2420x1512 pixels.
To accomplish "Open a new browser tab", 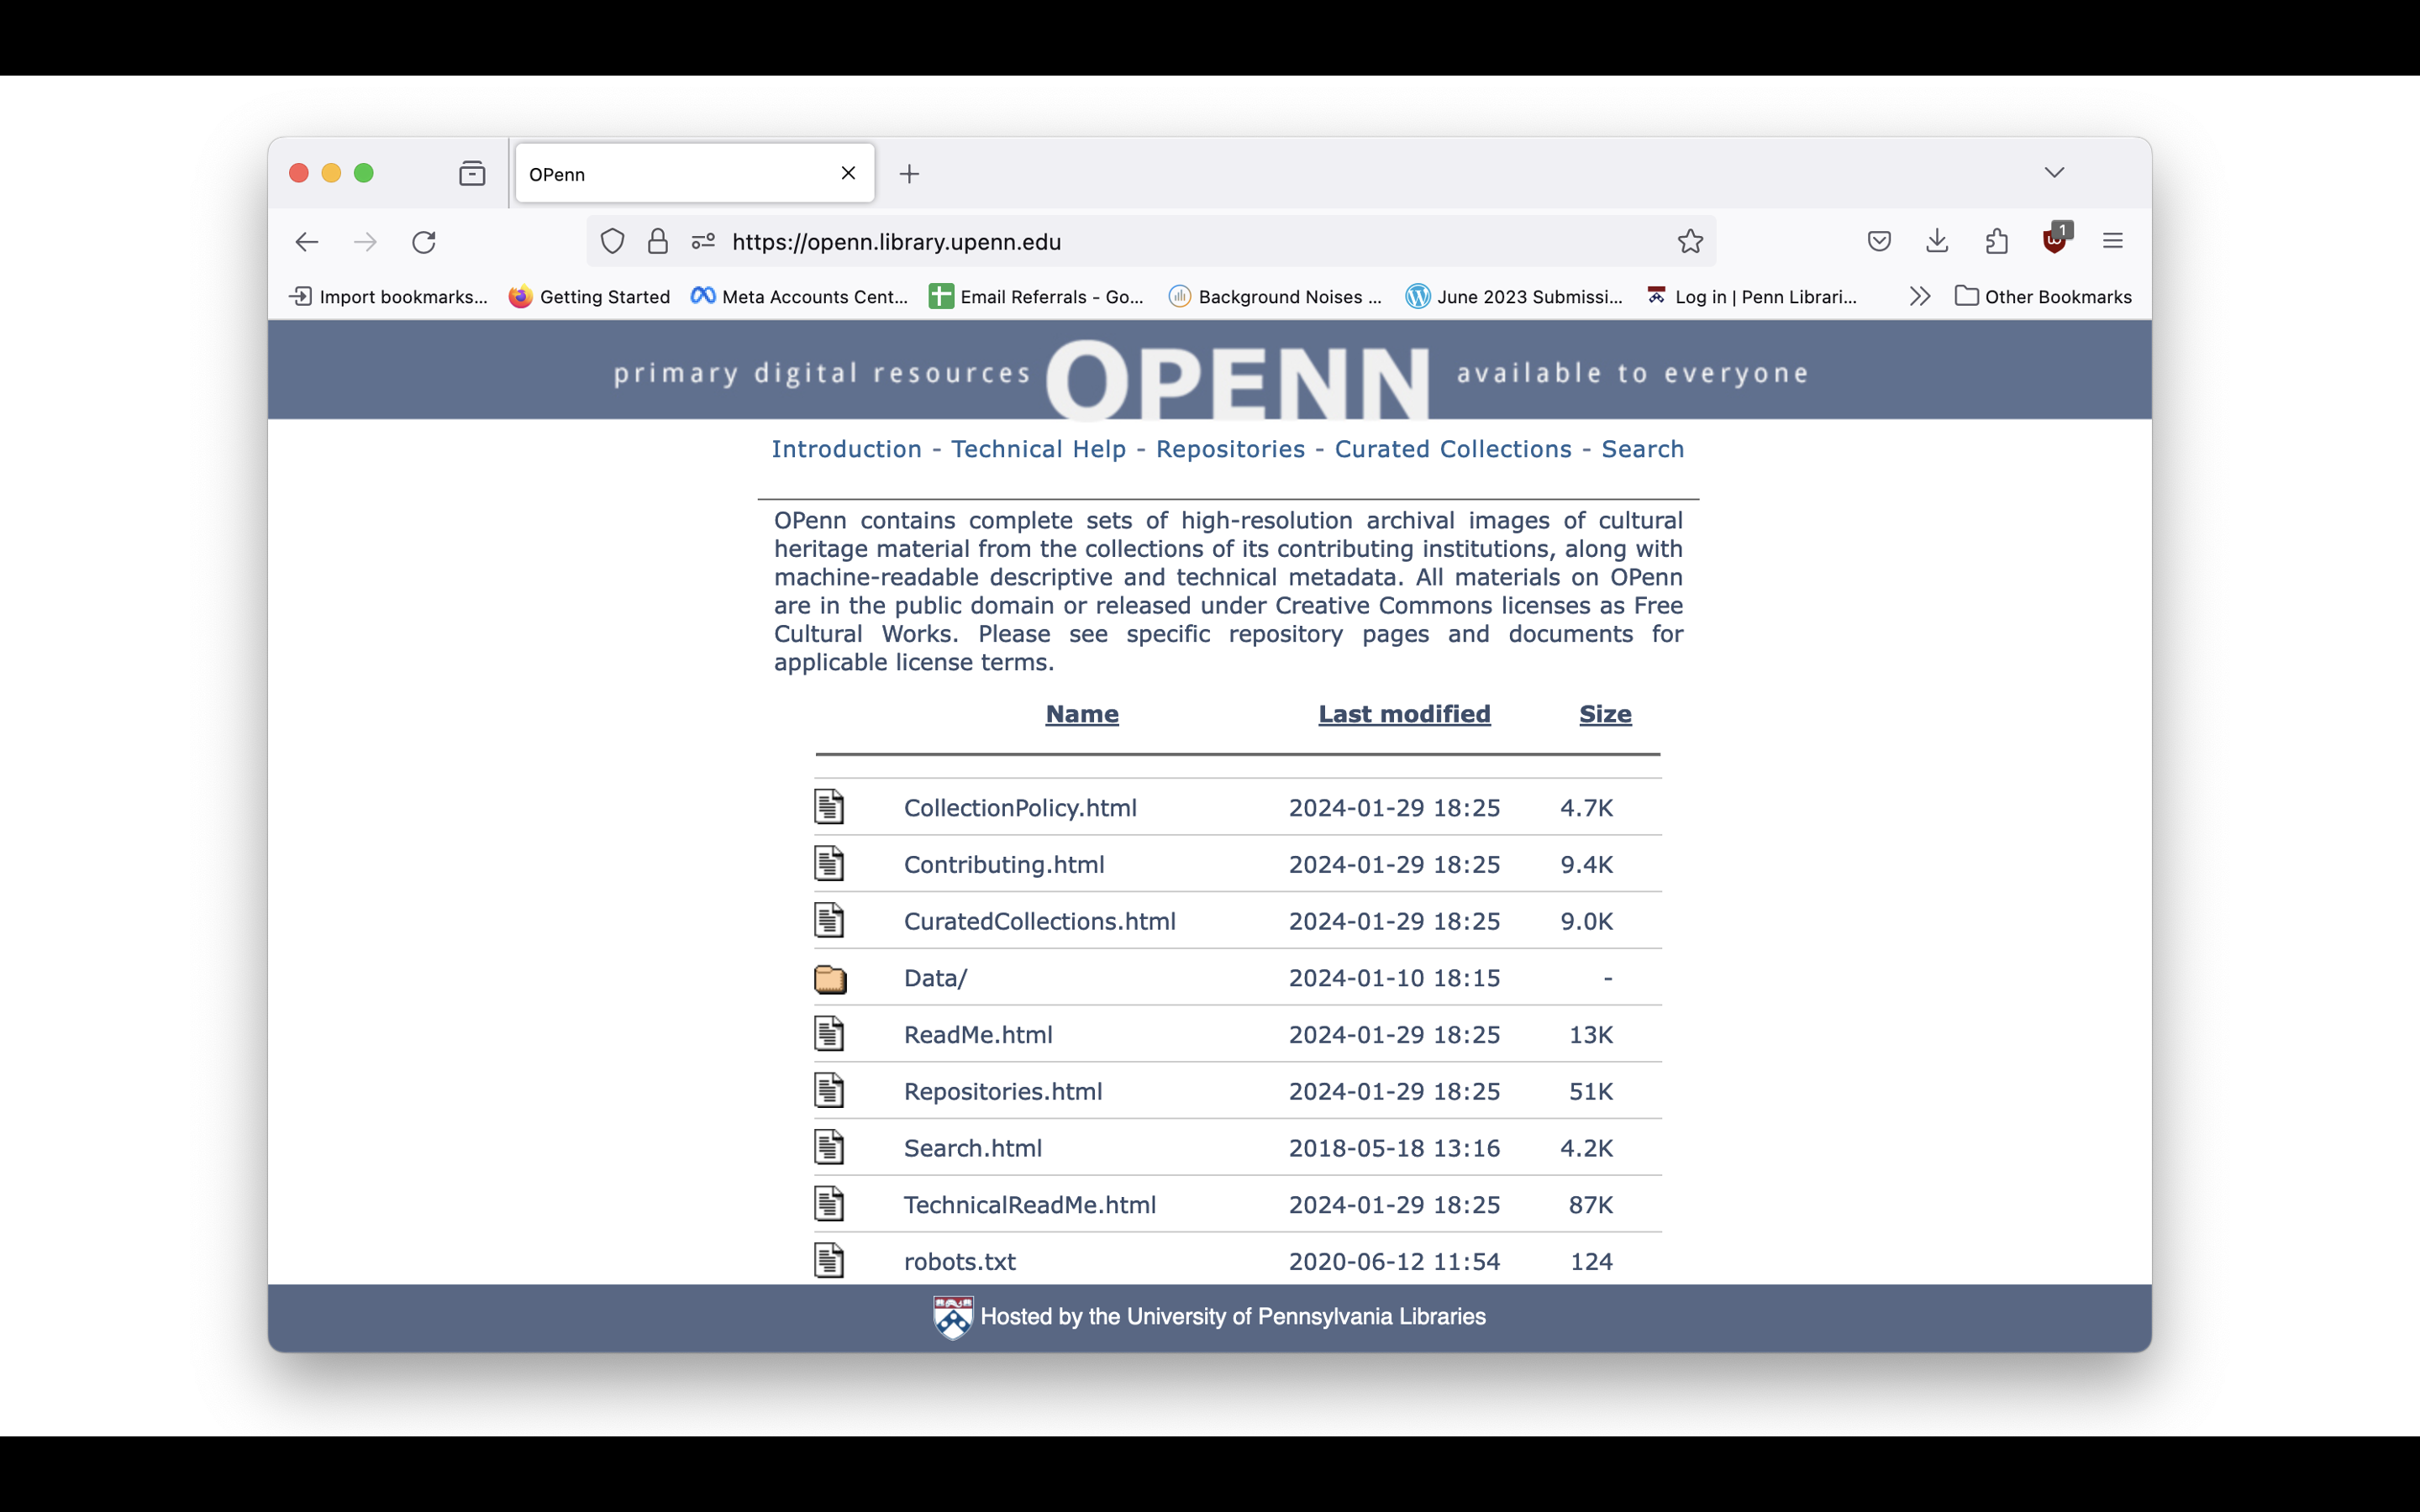I will click(909, 174).
